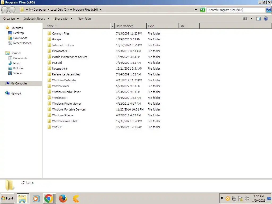Viewport: 272px width, 204px height.
Task: Click My Computer in address breadcrumb
Action: coord(37,10)
